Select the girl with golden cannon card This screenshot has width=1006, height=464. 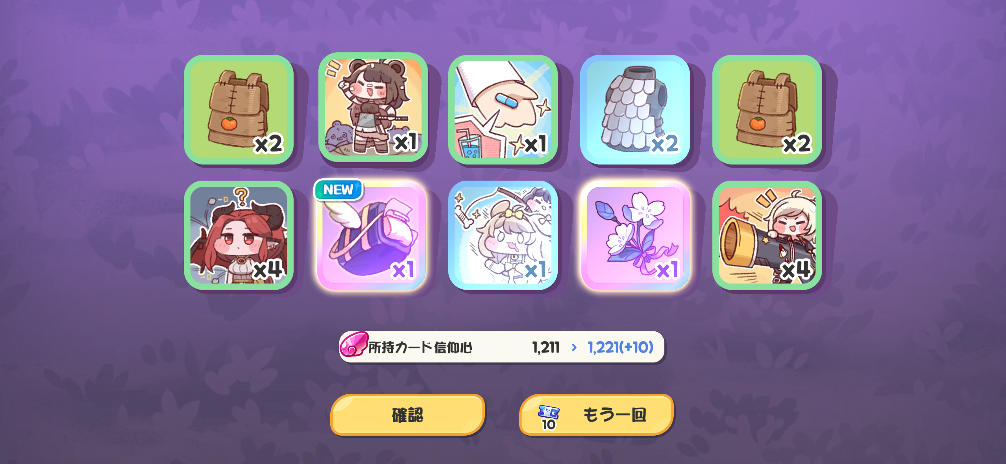[767, 235]
